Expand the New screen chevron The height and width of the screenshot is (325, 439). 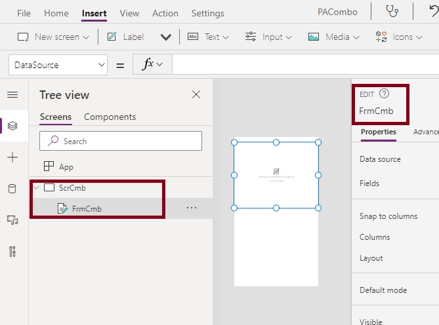point(86,37)
